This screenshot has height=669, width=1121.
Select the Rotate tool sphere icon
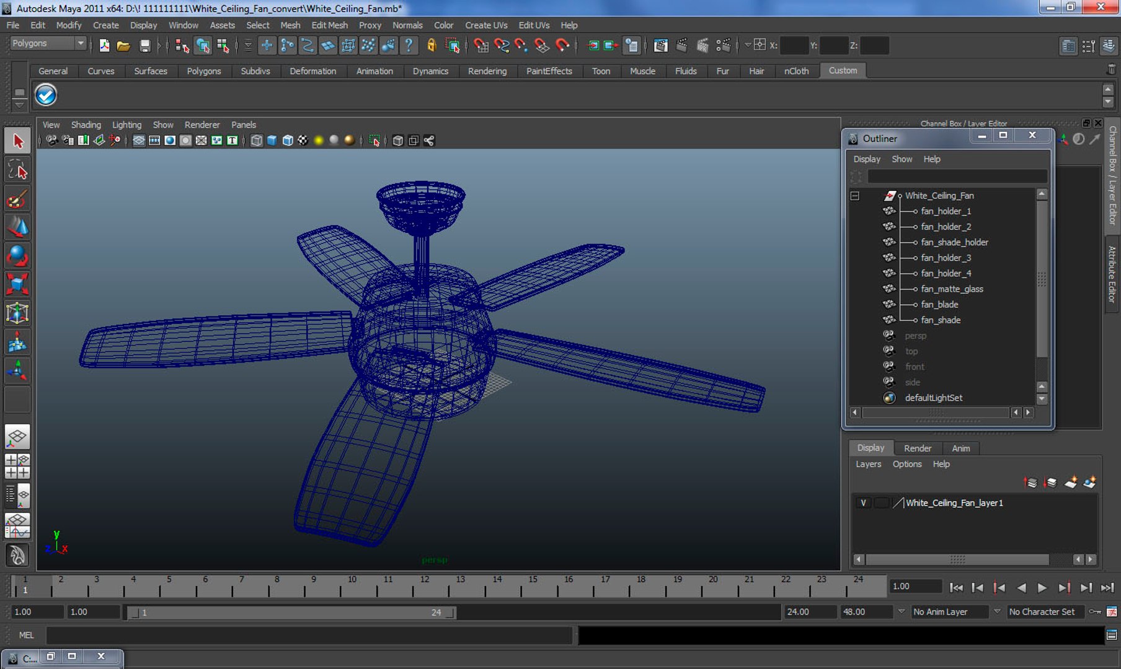click(x=17, y=256)
